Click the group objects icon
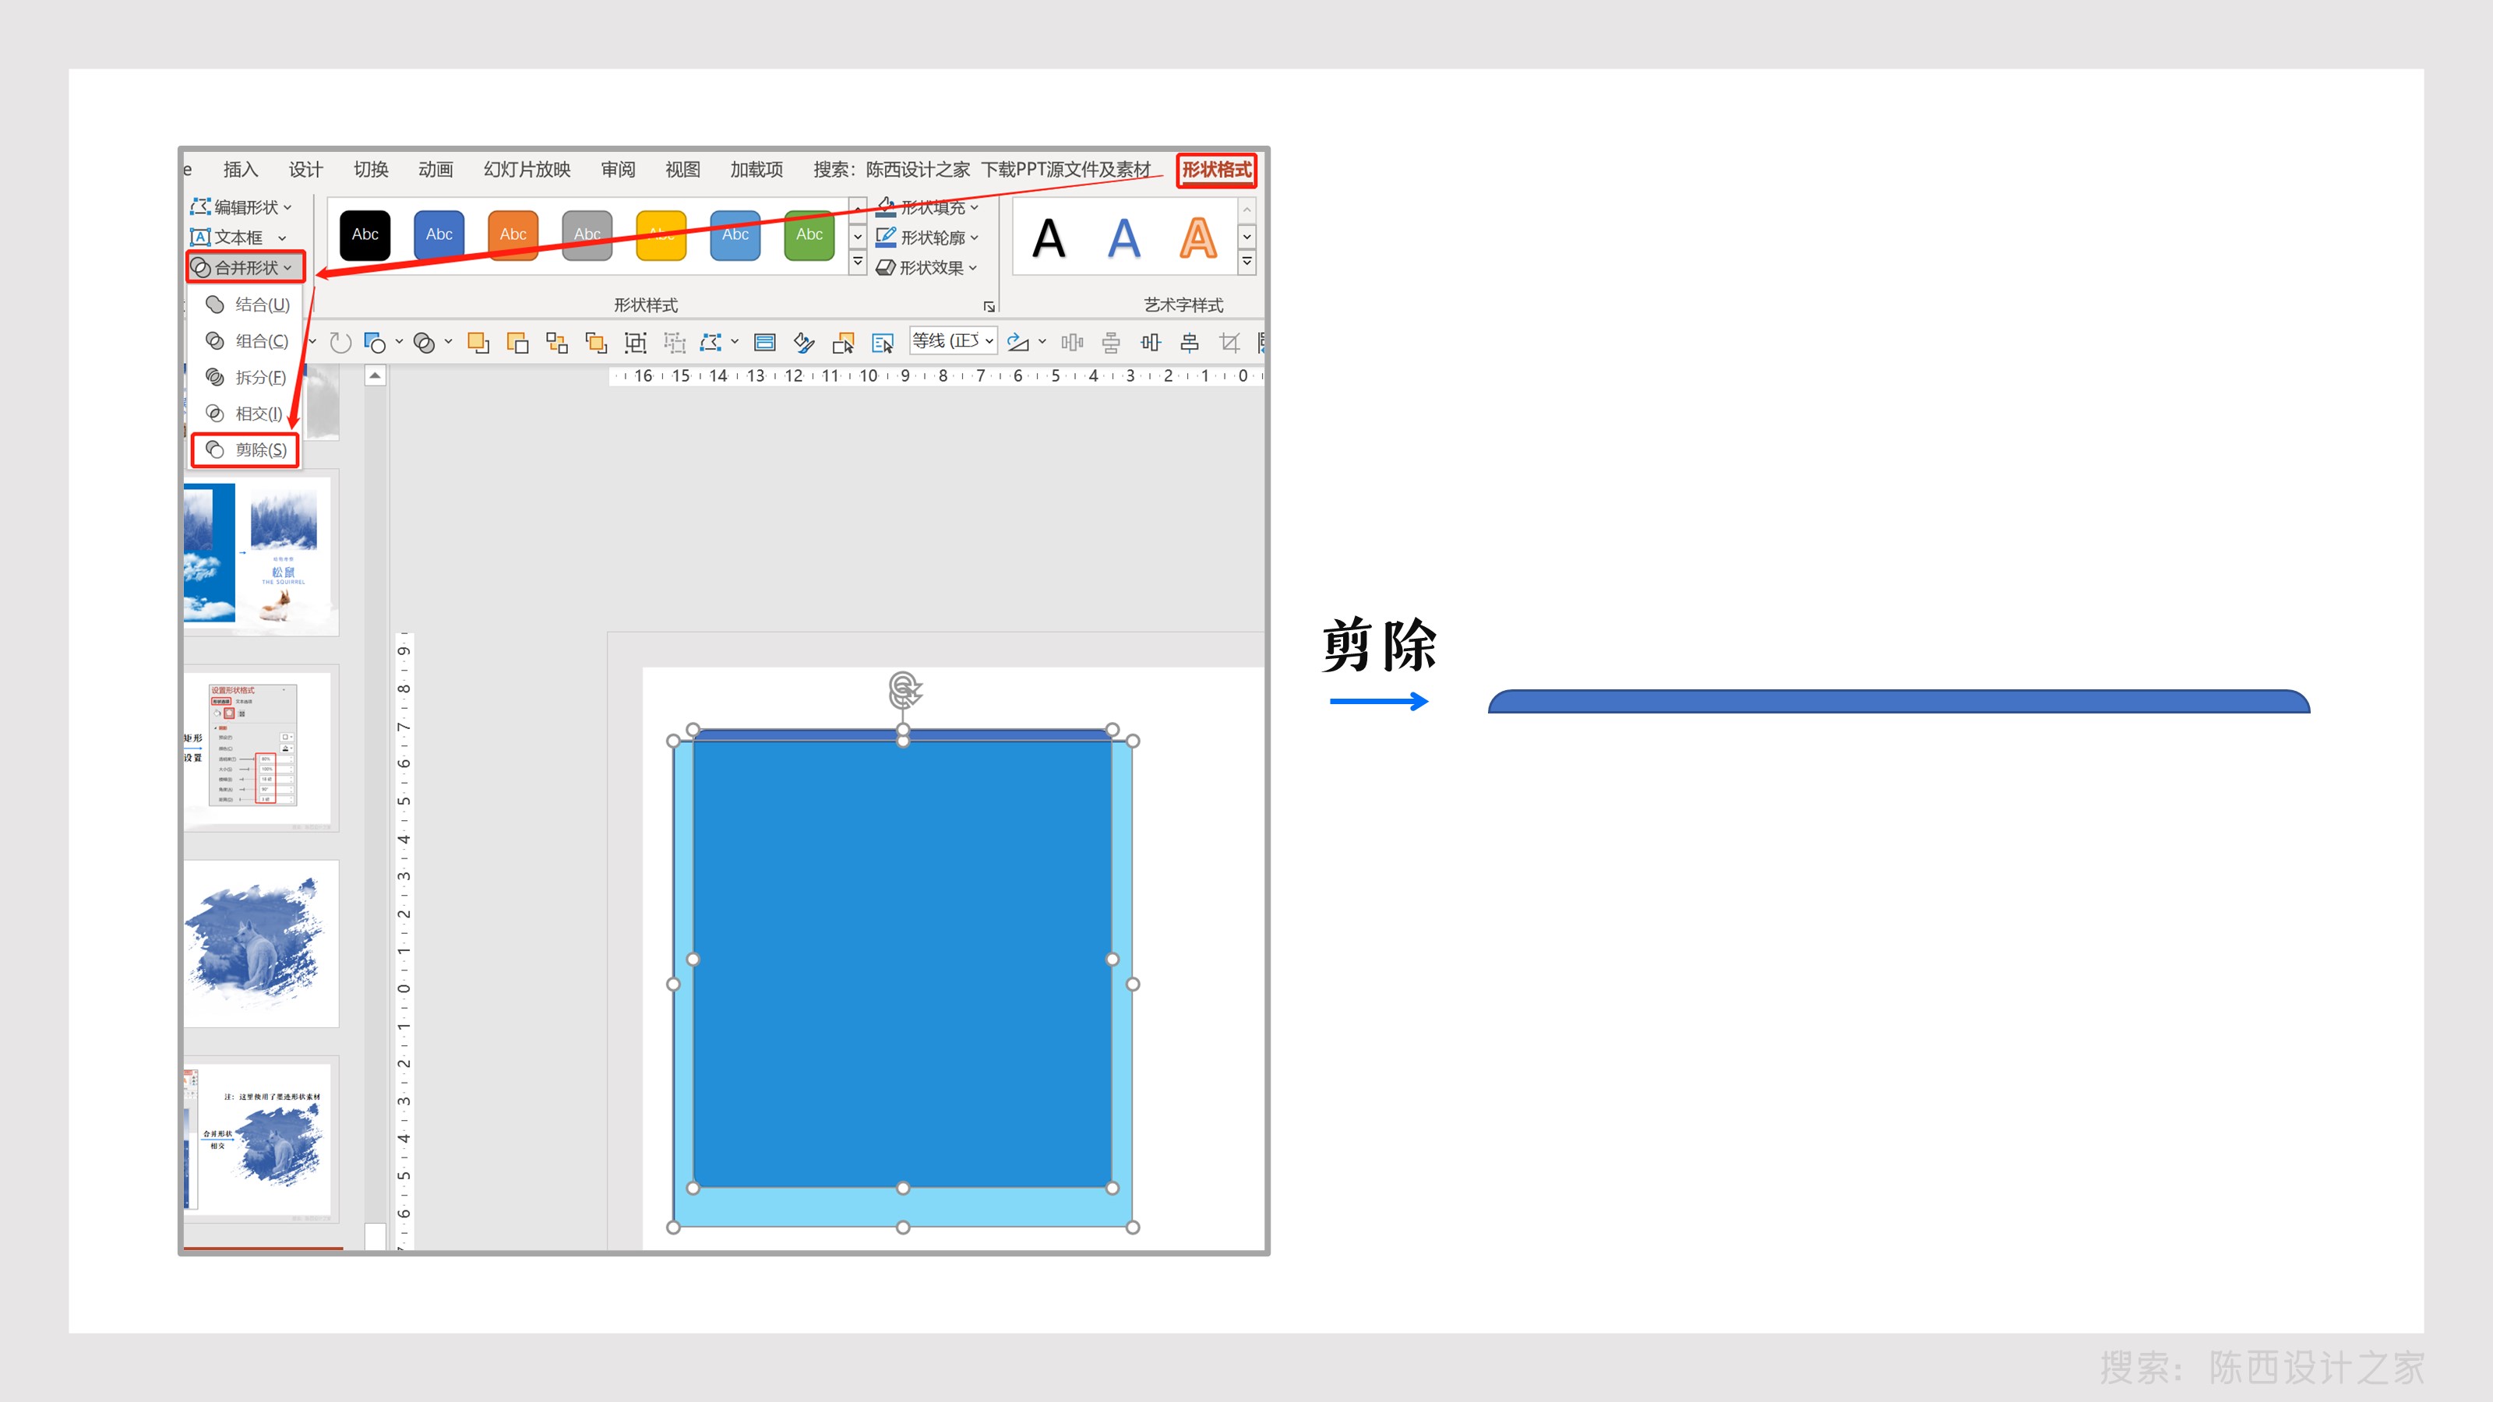The width and height of the screenshot is (2493, 1402). tap(636, 343)
